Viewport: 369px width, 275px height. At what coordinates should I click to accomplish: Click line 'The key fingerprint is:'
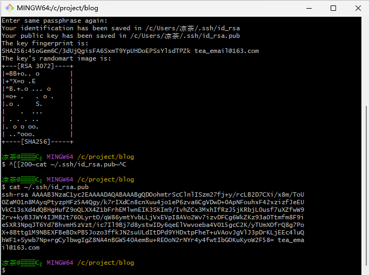click(45, 43)
